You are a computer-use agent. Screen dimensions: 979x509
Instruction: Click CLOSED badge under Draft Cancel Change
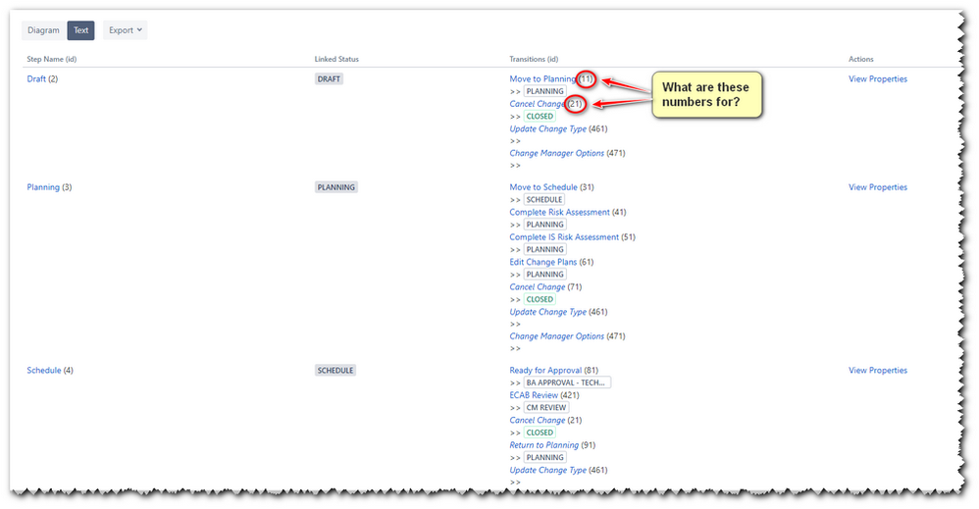540,116
